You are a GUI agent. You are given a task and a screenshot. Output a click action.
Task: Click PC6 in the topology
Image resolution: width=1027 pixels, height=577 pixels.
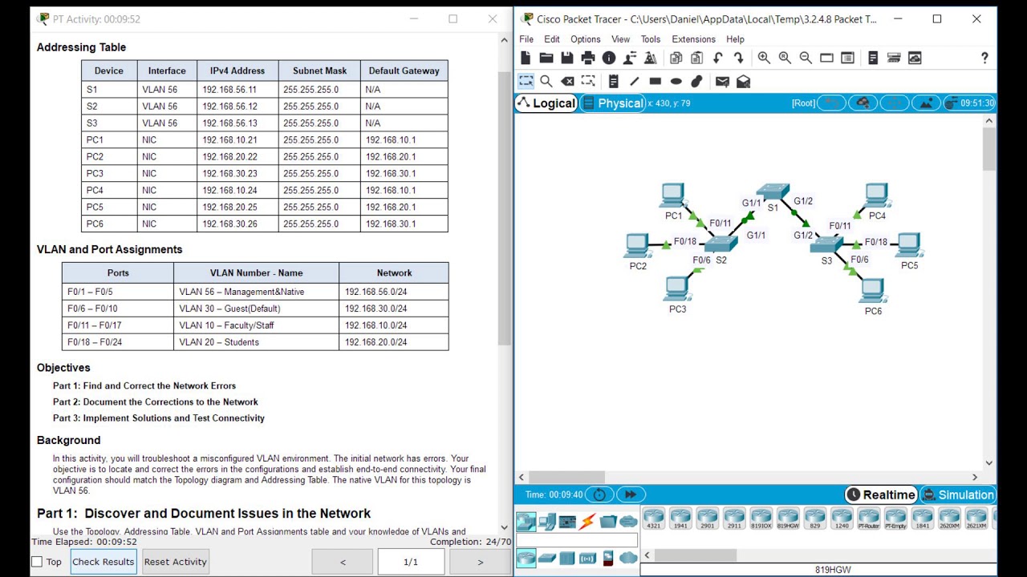pos(873,291)
